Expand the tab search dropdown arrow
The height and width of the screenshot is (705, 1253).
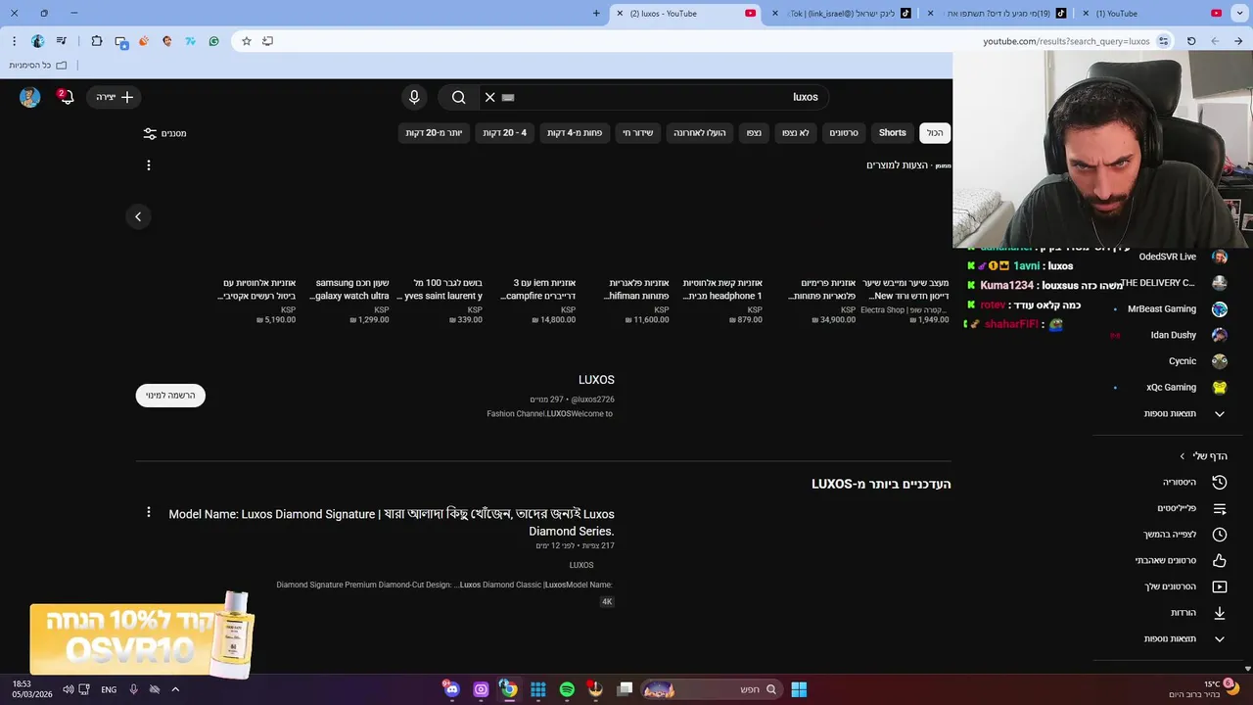[1238, 13]
